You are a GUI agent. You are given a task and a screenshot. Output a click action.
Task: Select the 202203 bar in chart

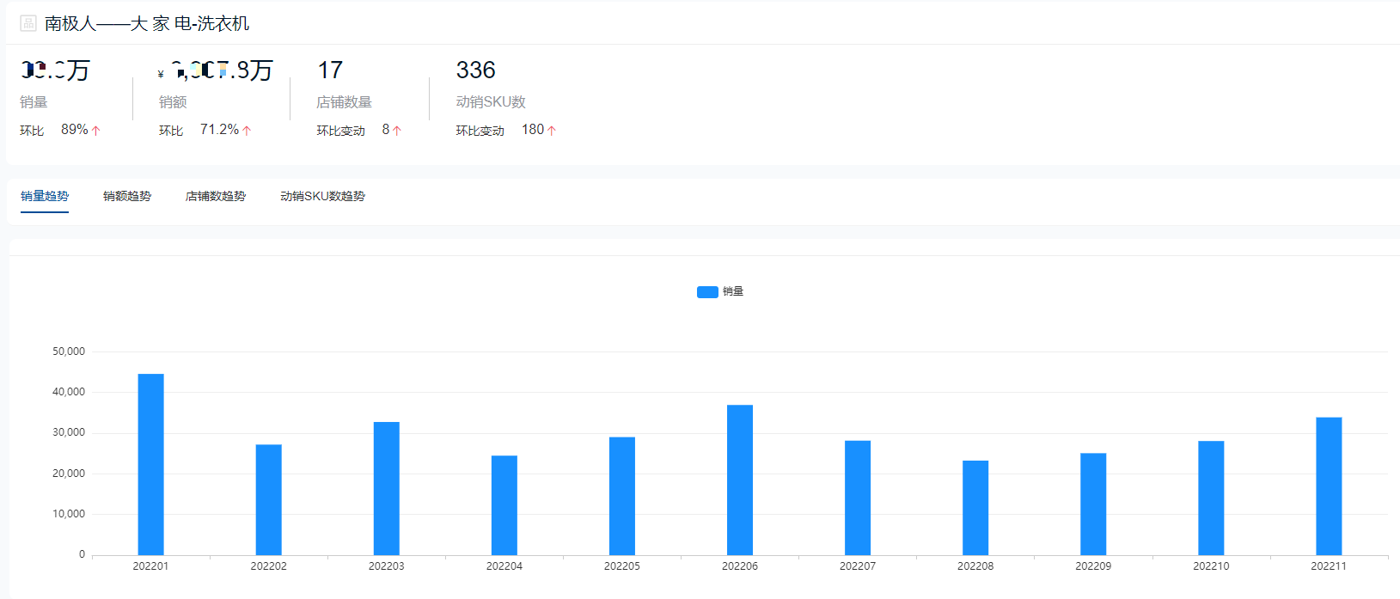click(386, 488)
